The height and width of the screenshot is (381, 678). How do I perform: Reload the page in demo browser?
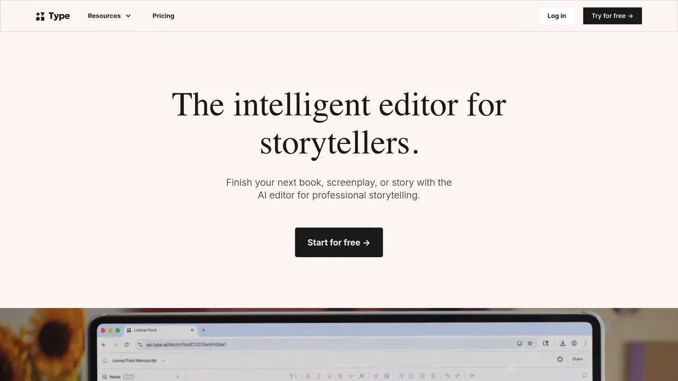pyautogui.click(x=127, y=344)
